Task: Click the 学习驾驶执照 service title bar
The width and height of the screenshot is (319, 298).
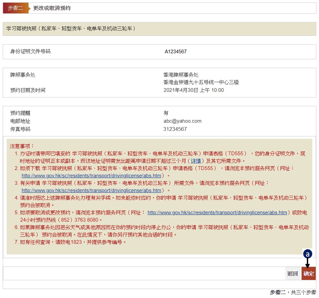Action: 159,29
